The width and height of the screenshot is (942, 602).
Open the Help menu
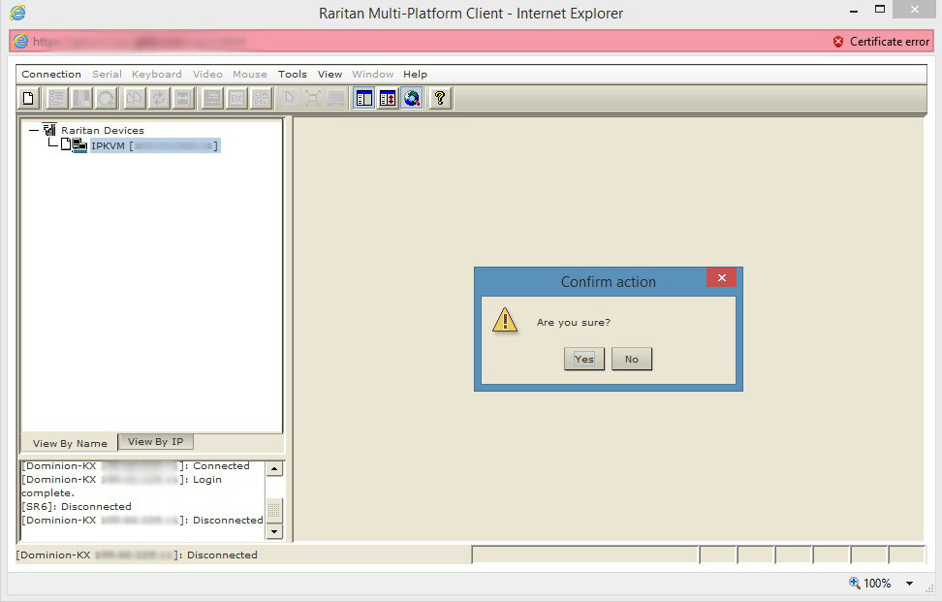coord(415,74)
